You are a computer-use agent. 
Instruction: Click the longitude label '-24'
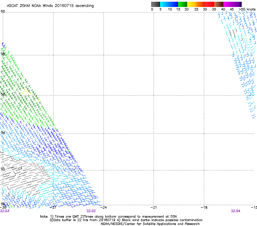point(103,207)
